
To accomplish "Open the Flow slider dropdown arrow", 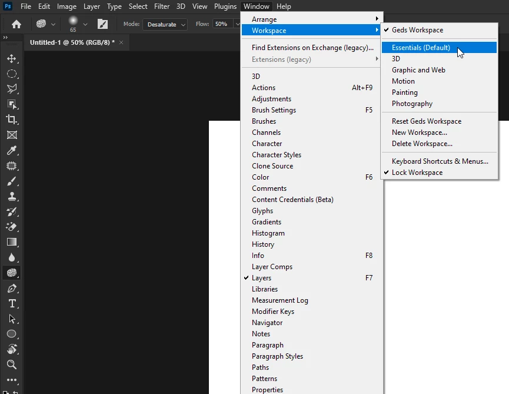I will point(237,24).
